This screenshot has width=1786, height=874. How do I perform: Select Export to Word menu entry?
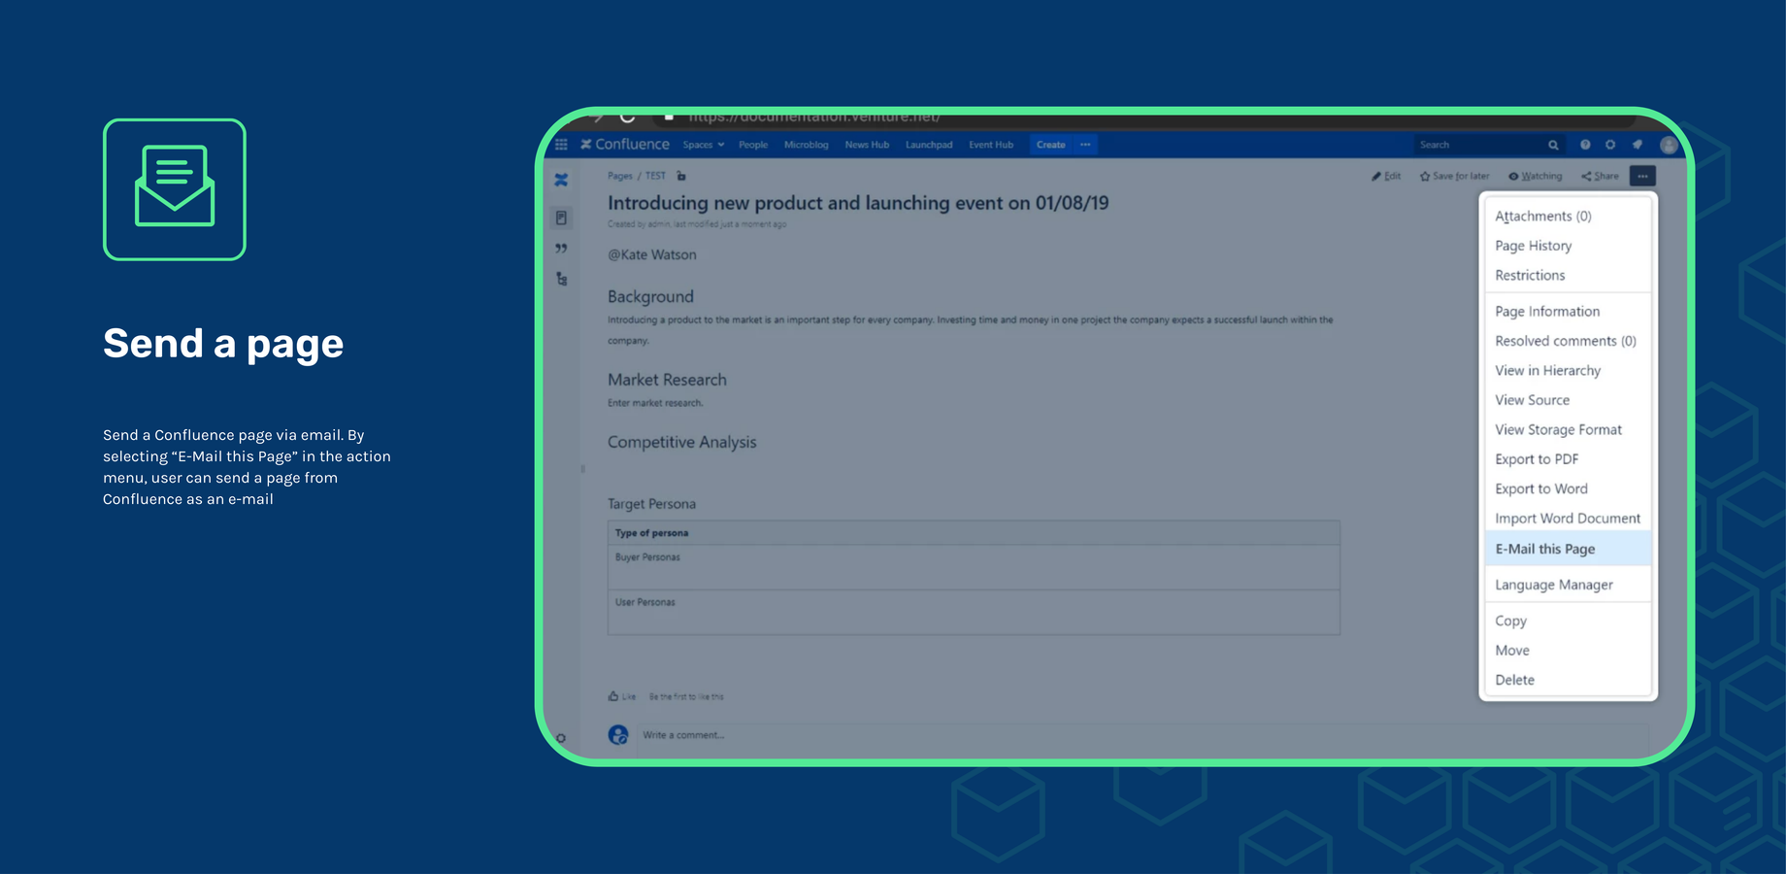click(1568, 488)
